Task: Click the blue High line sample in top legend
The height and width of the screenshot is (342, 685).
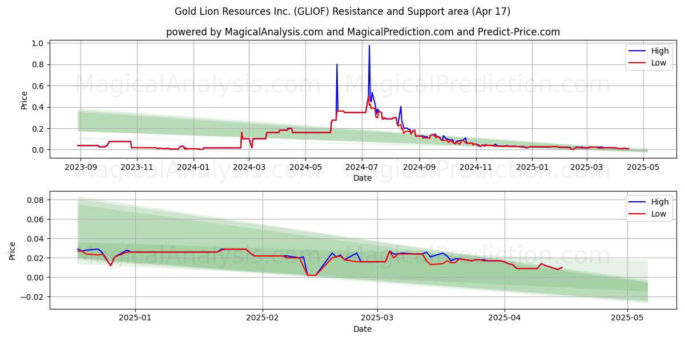Action: 638,51
